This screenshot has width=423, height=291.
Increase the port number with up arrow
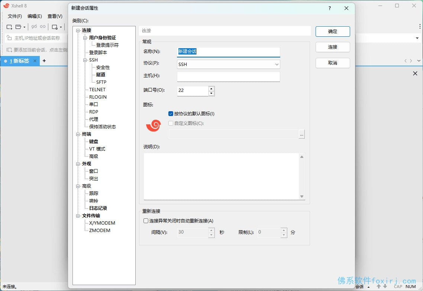tap(211, 89)
